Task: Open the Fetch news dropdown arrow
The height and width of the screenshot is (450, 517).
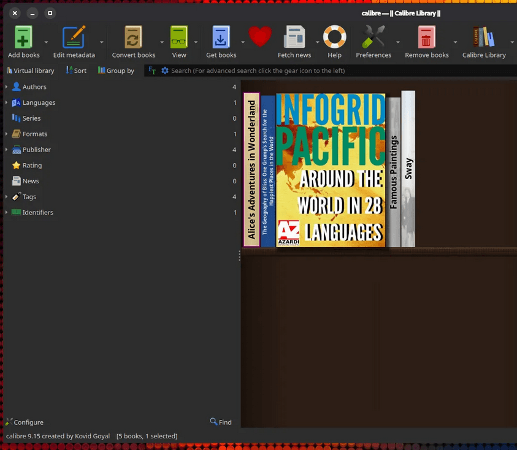Action: pyautogui.click(x=318, y=42)
